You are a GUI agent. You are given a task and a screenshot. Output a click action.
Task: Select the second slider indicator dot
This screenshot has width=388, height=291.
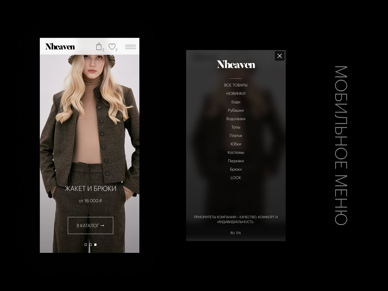(x=90, y=245)
